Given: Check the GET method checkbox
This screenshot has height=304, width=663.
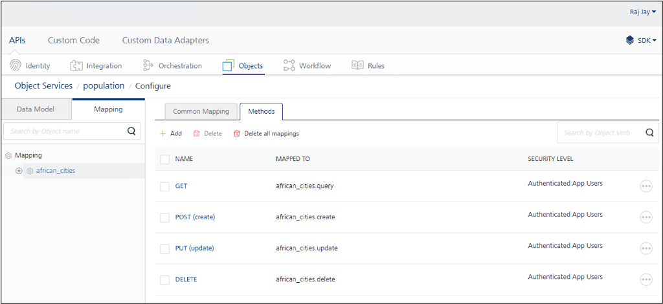Looking at the screenshot, I should (x=164, y=186).
